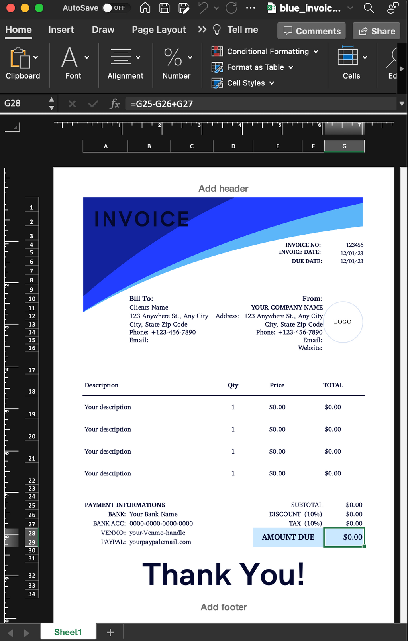Toggle the AutoSave switch
The height and width of the screenshot is (641, 408).
pyautogui.click(x=114, y=8)
